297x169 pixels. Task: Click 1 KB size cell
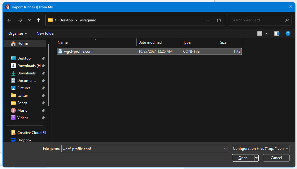pyautogui.click(x=237, y=51)
